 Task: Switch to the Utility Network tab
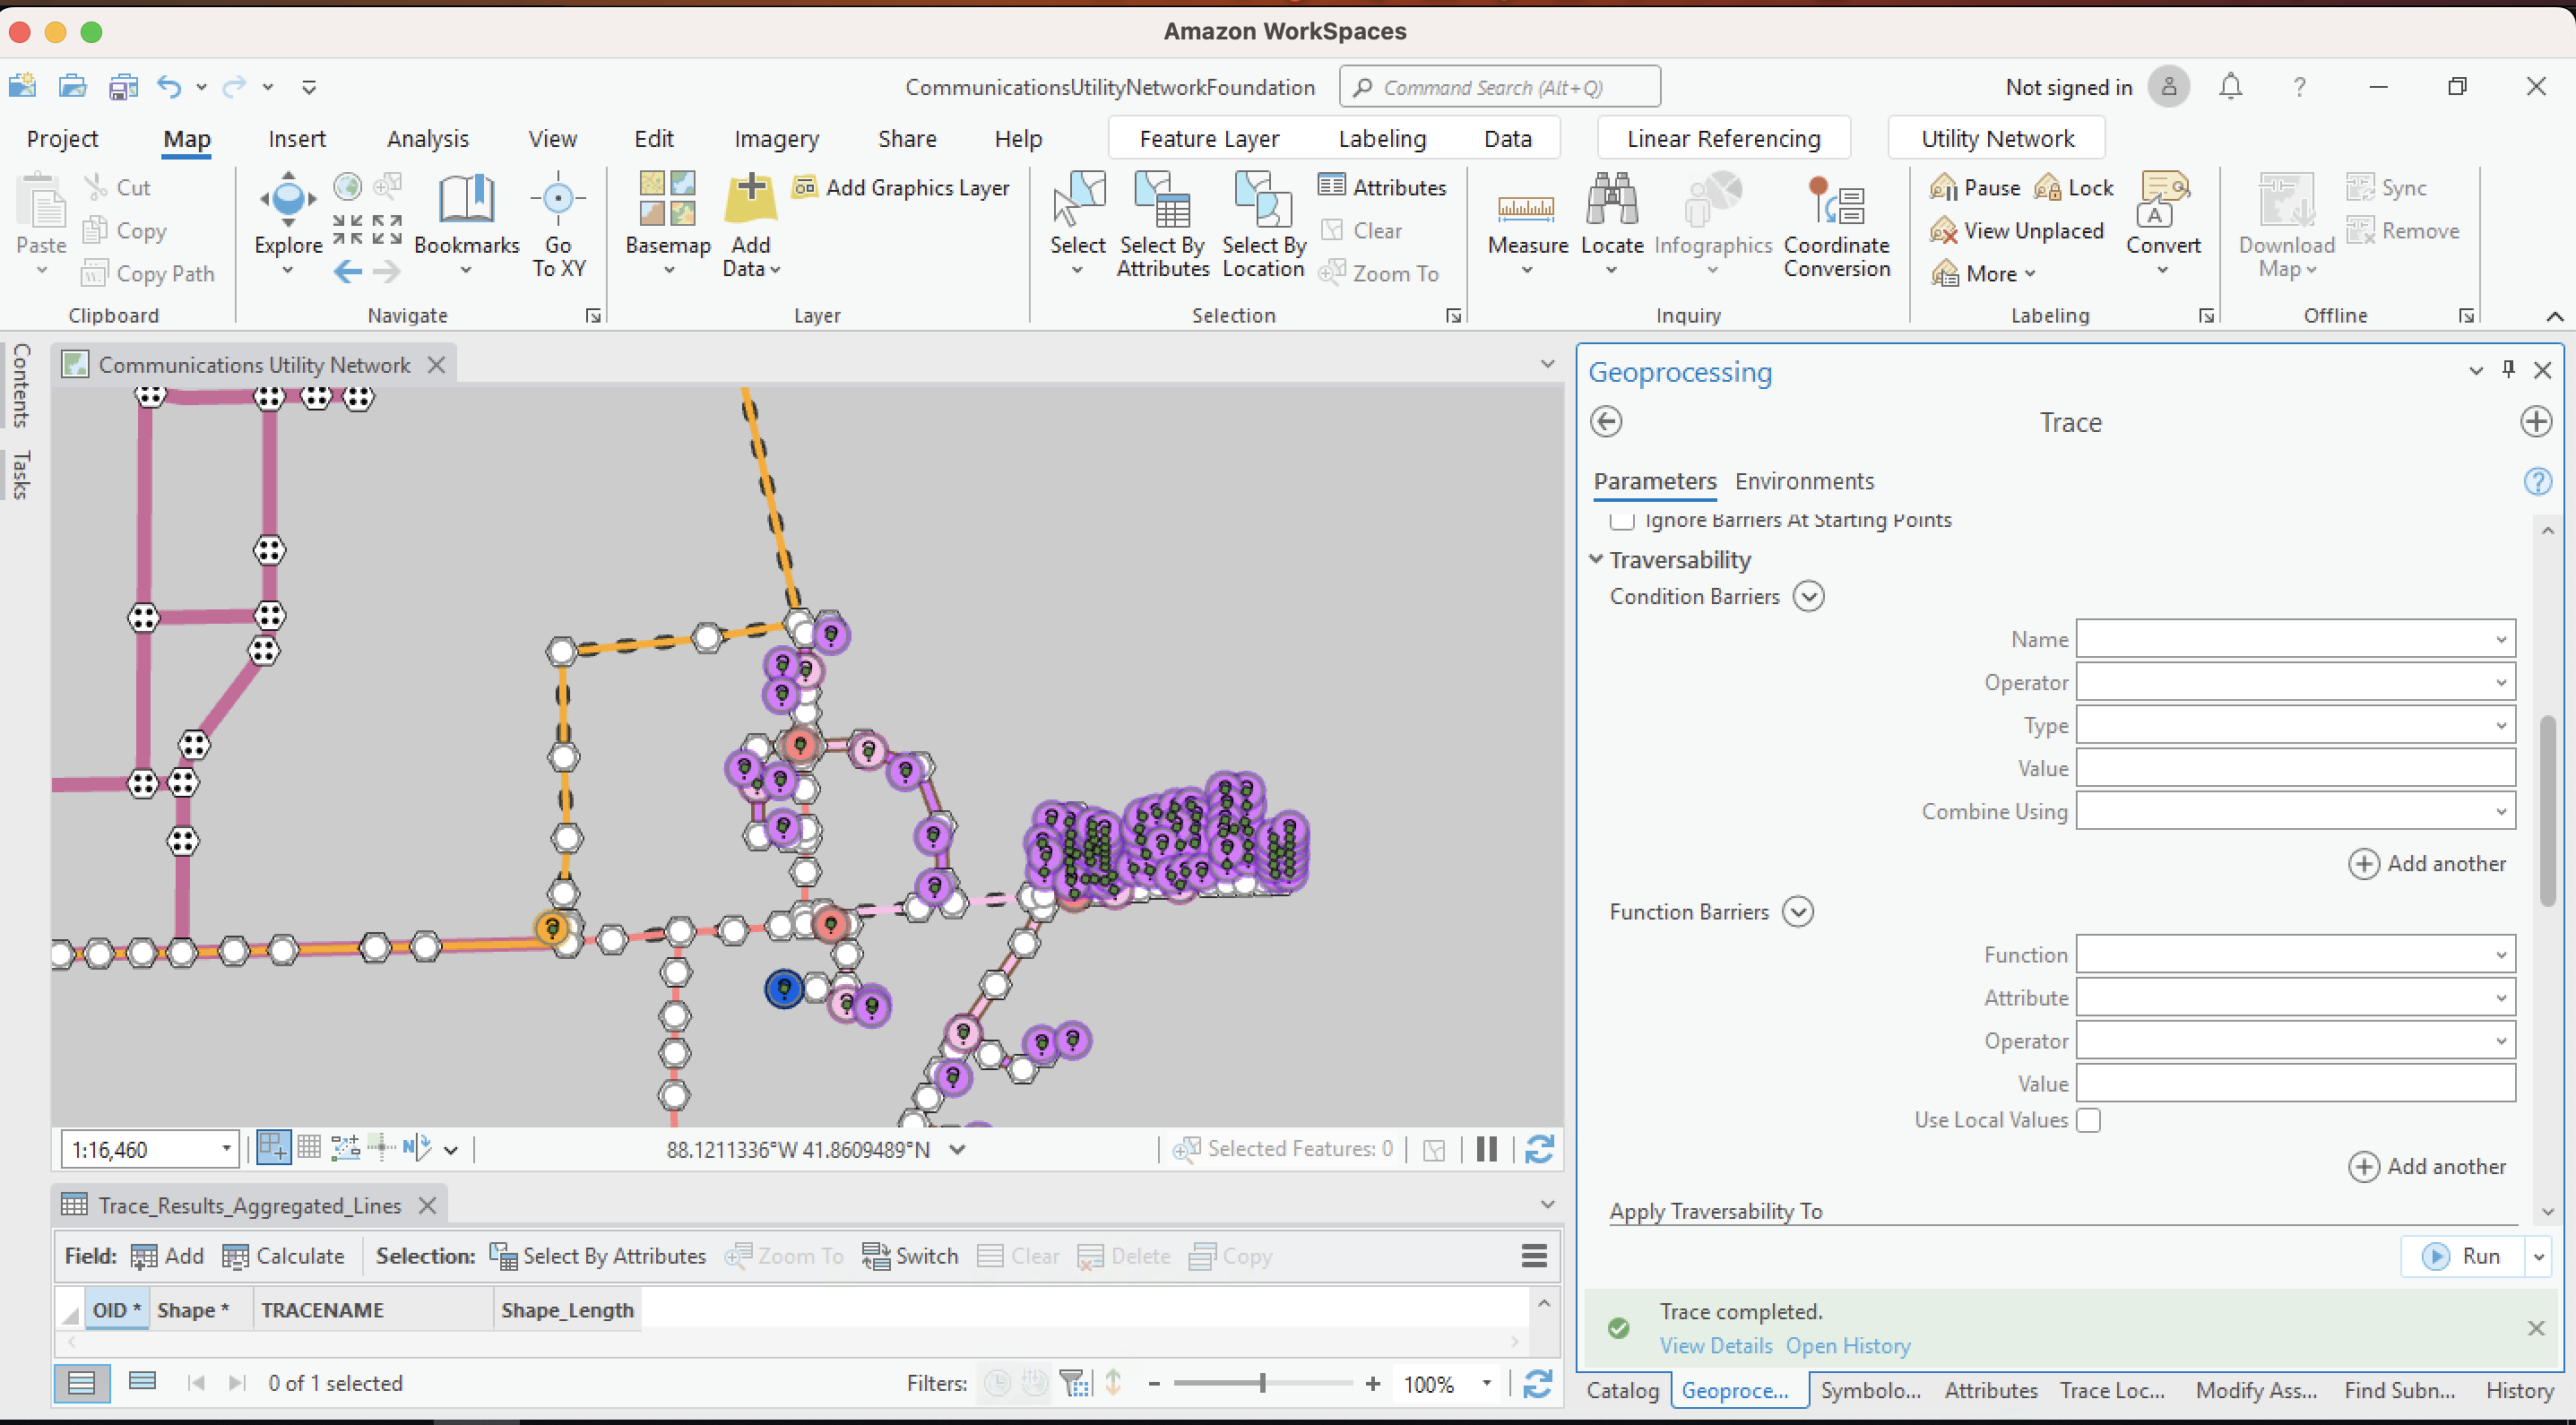coord(1997,139)
